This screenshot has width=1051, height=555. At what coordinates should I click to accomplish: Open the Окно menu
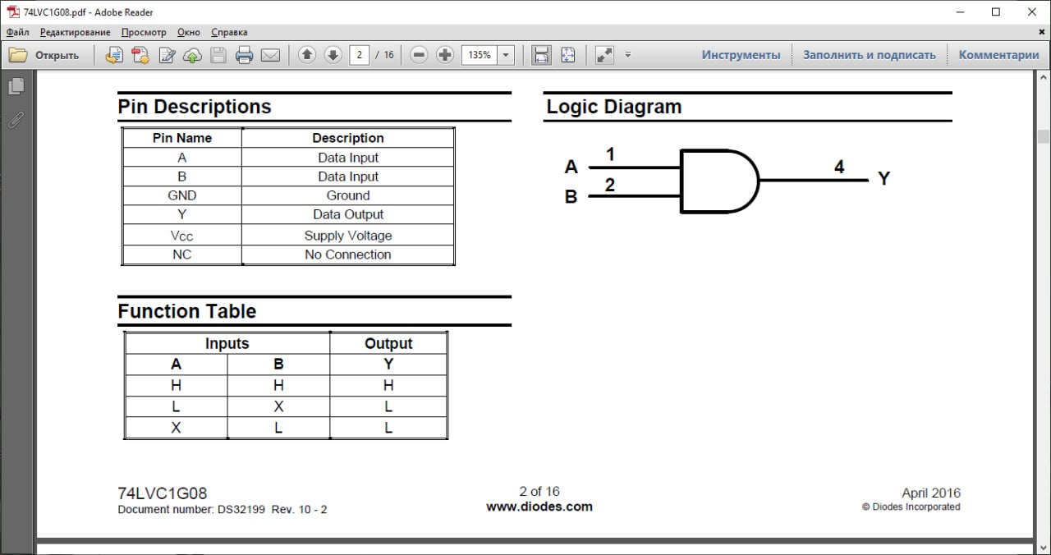tap(189, 32)
